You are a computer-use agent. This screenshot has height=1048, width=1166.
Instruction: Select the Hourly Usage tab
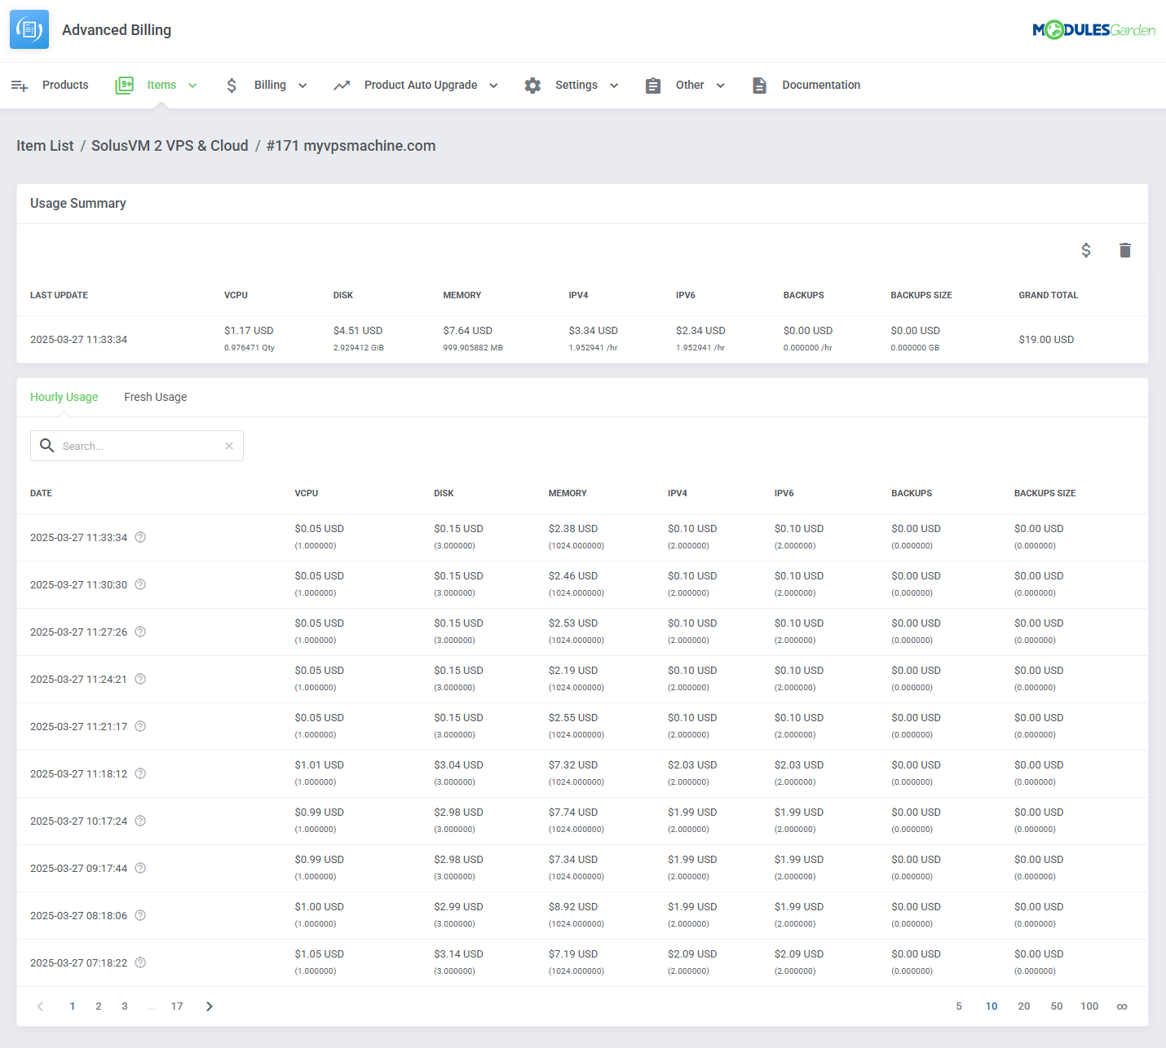pyautogui.click(x=64, y=397)
